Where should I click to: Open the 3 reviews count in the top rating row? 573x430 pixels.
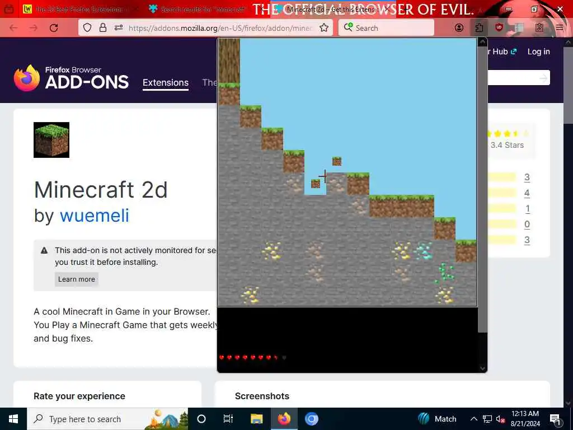pos(527,177)
